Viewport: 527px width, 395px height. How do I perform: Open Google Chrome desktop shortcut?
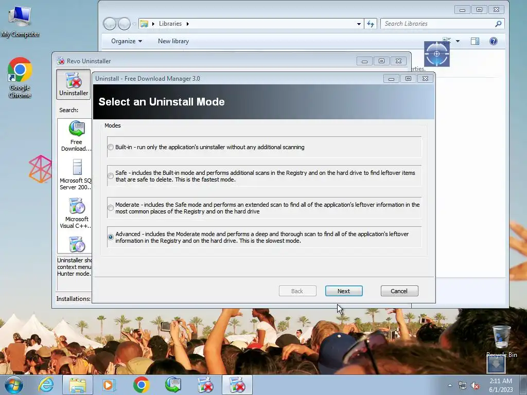(x=20, y=78)
